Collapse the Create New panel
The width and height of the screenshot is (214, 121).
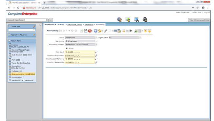click(x=9, y=26)
